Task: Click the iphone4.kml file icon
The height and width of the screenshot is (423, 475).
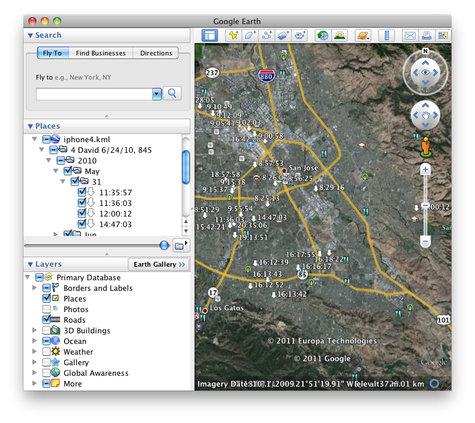Action: coord(56,139)
